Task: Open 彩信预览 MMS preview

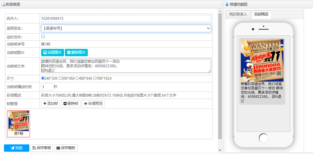Action: point(93,104)
